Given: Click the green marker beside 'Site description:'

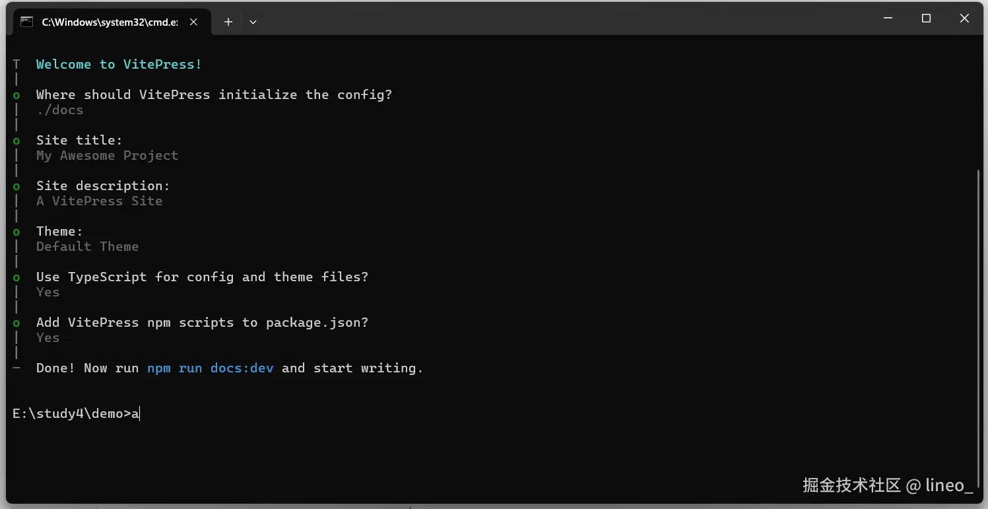Looking at the screenshot, I should (x=16, y=186).
